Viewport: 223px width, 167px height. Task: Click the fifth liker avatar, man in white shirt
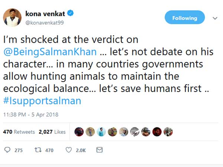(x=123, y=132)
